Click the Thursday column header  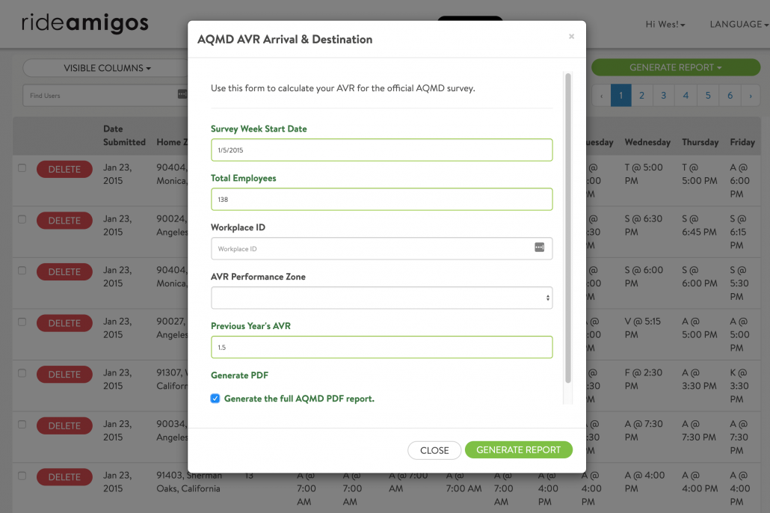click(700, 142)
